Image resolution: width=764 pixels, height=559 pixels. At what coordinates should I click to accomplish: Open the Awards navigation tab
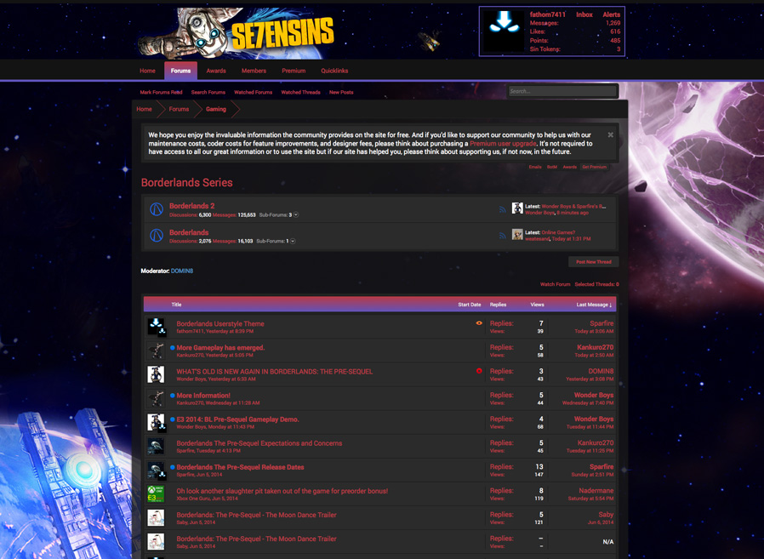216,71
